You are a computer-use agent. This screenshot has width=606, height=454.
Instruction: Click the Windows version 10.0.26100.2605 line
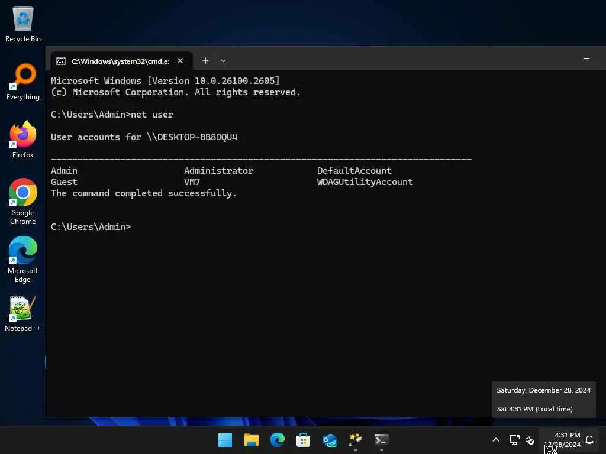[x=165, y=80]
